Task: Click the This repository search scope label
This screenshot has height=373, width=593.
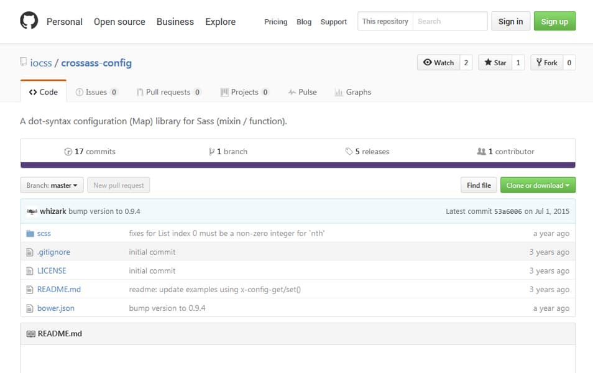Action: click(385, 21)
